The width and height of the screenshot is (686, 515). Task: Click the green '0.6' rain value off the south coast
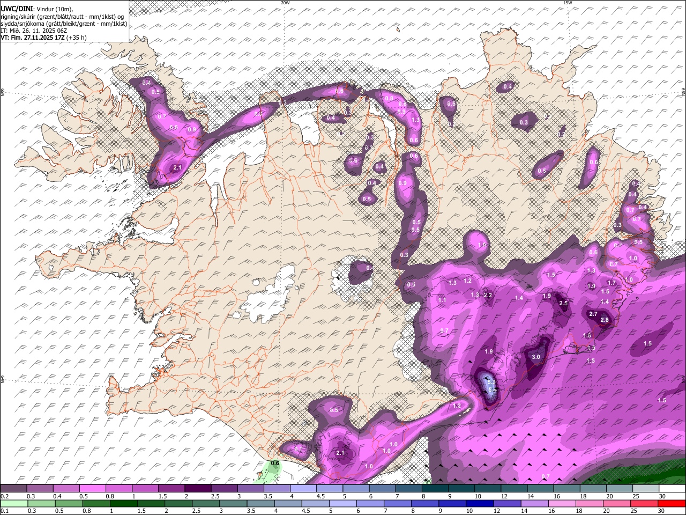[x=275, y=463]
